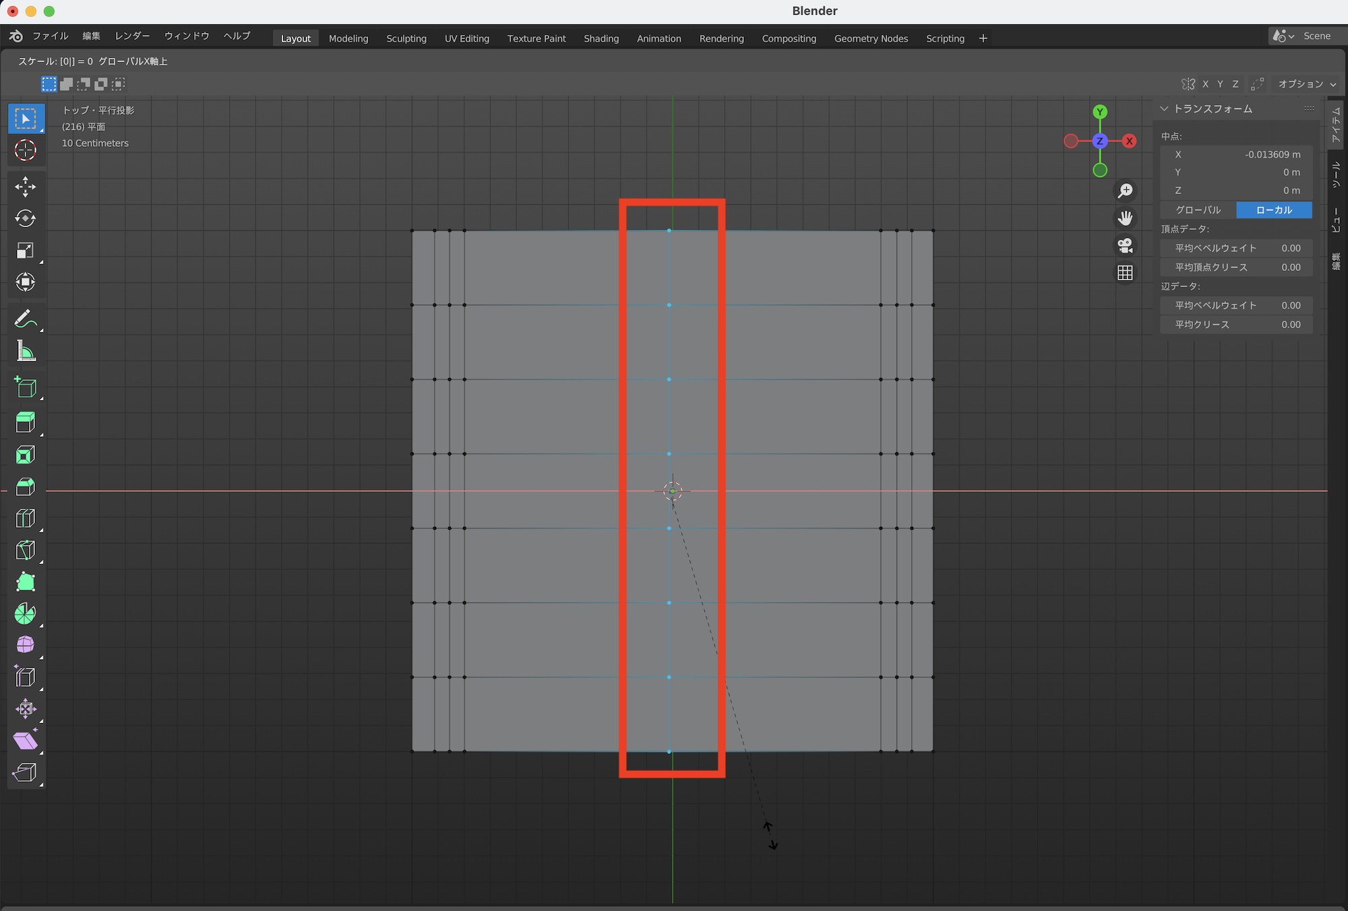
Task: Select the Move tool in toolbar
Action: pos(26,187)
